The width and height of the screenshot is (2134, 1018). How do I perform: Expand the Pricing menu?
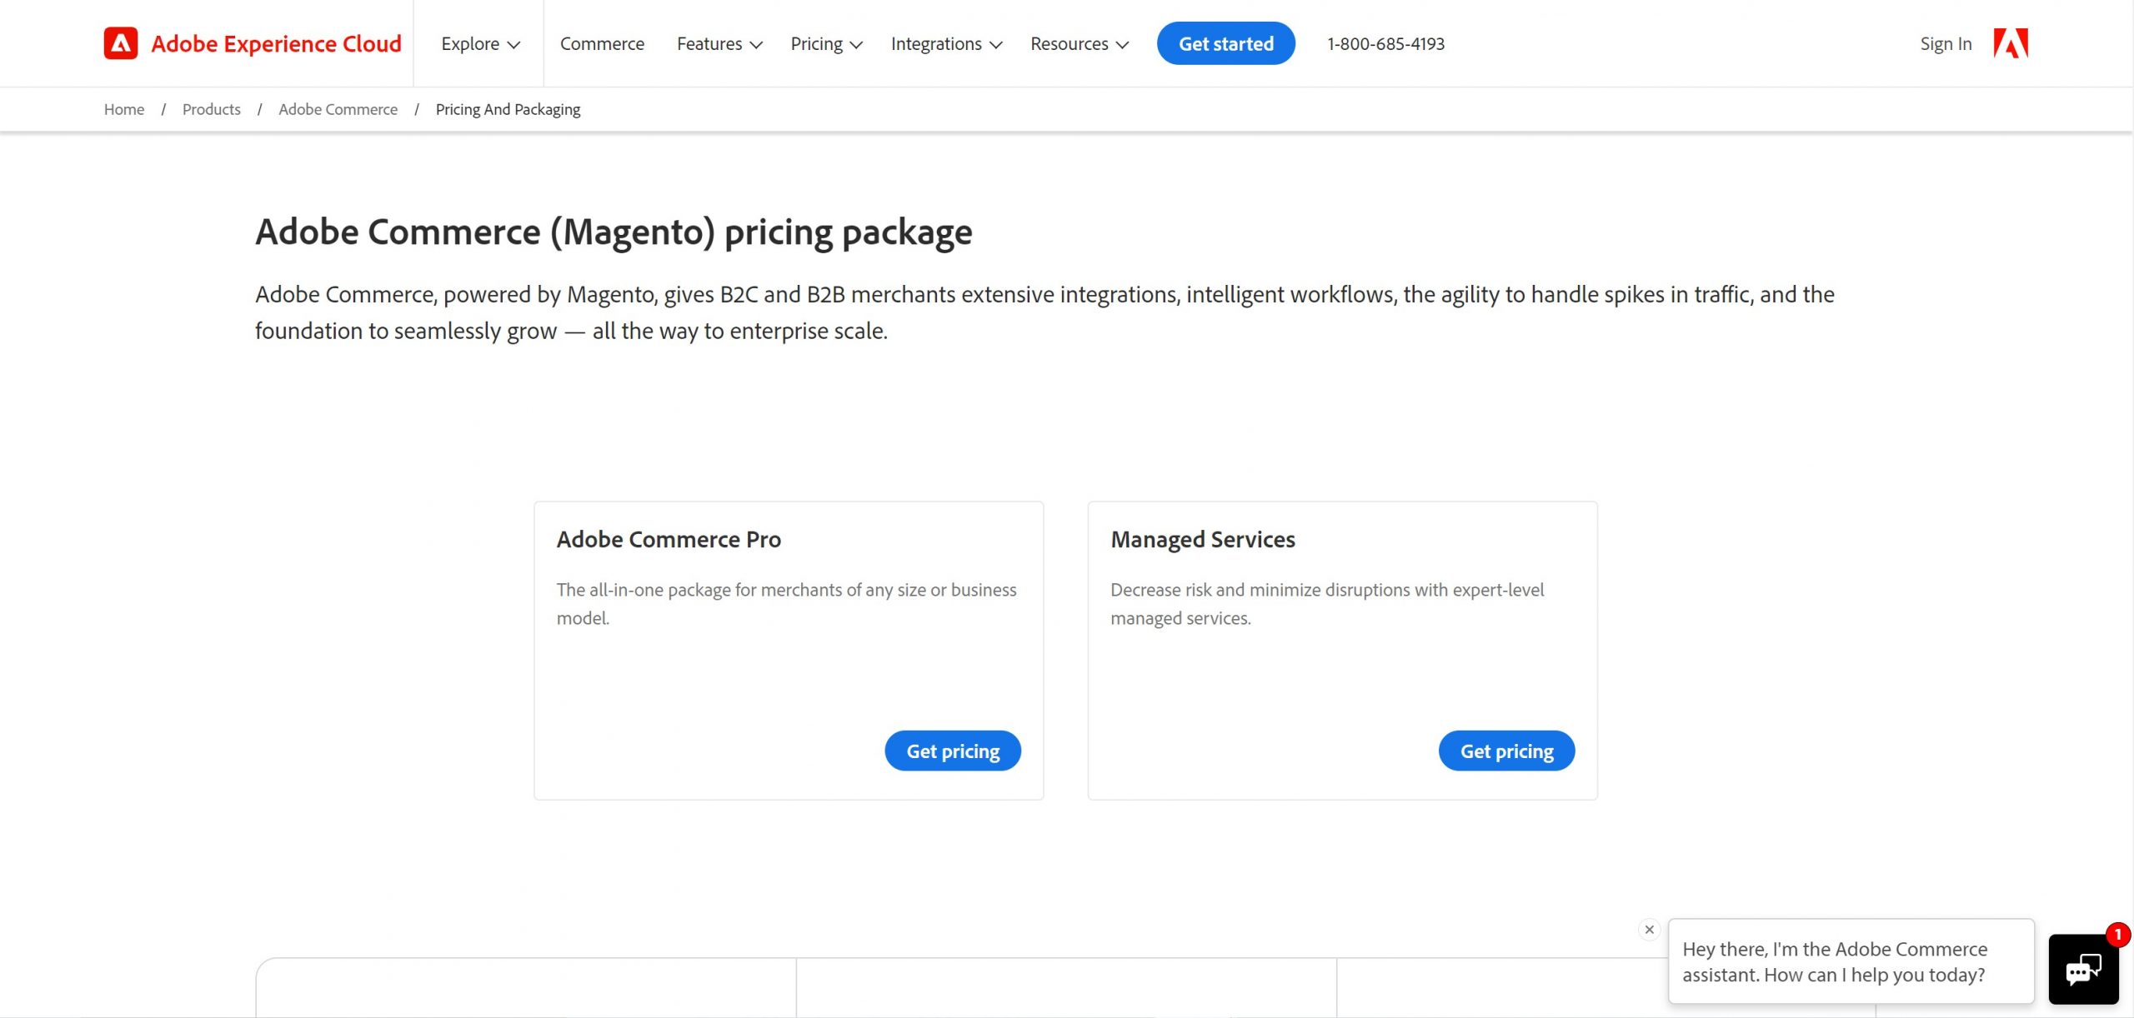(x=825, y=43)
